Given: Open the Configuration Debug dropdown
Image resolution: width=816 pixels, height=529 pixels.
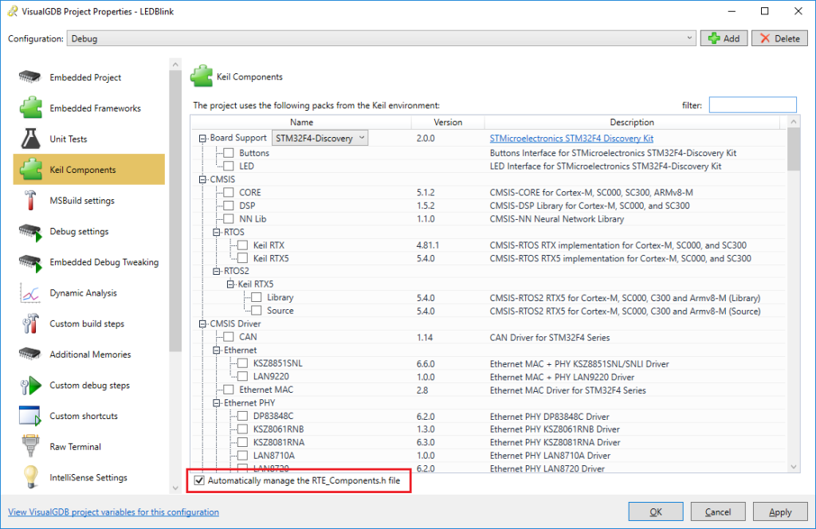Looking at the screenshot, I should coord(381,38).
